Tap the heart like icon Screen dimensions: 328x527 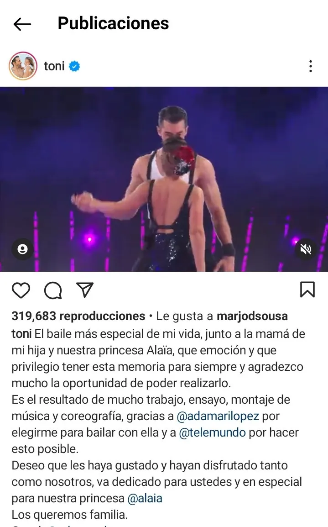[x=21, y=290]
